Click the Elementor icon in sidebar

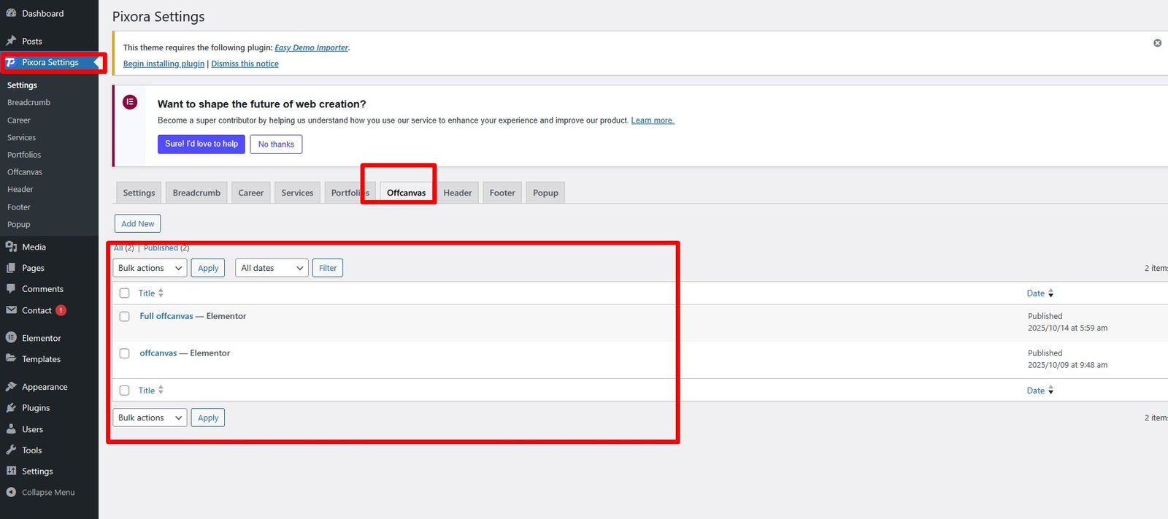click(x=11, y=338)
